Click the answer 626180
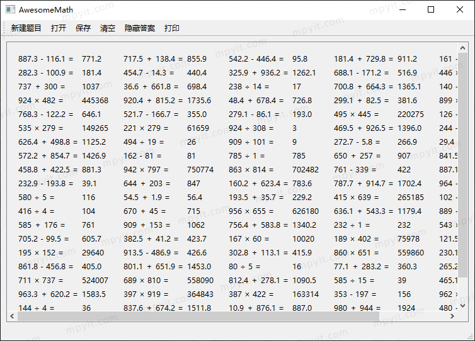This screenshot has height=341, width=475. pos(306,211)
